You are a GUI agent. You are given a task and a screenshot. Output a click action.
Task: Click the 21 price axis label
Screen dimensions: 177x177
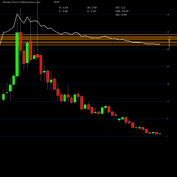coord(168,67)
